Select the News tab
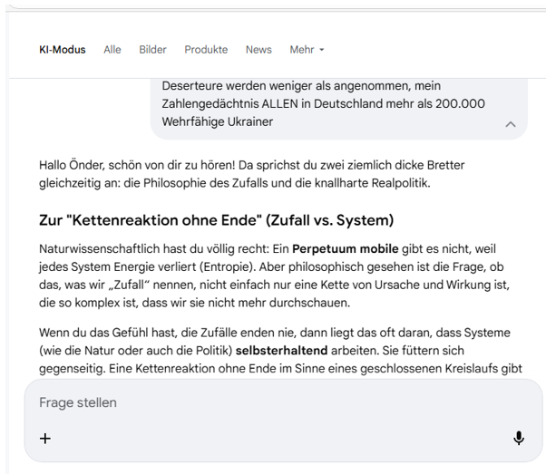This screenshot has width=546, height=474. point(258,50)
